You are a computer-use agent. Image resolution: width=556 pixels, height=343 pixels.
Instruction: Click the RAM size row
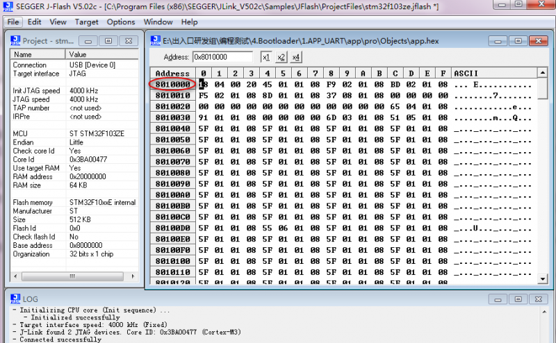[74, 185]
